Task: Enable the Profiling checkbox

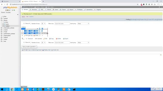Action: click(125, 19)
